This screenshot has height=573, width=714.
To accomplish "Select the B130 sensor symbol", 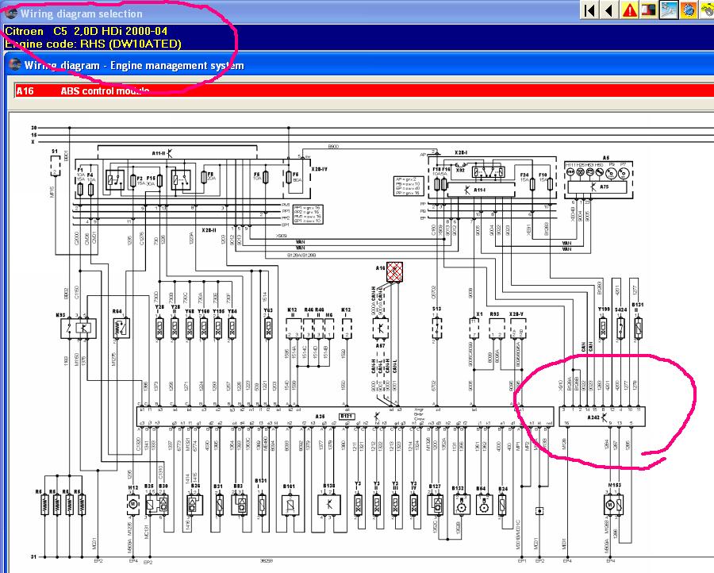I will [329, 504].
